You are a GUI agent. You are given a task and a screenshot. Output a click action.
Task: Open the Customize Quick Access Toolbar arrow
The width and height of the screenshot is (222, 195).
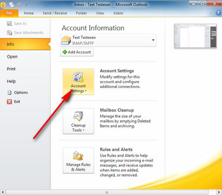point(27,5)
